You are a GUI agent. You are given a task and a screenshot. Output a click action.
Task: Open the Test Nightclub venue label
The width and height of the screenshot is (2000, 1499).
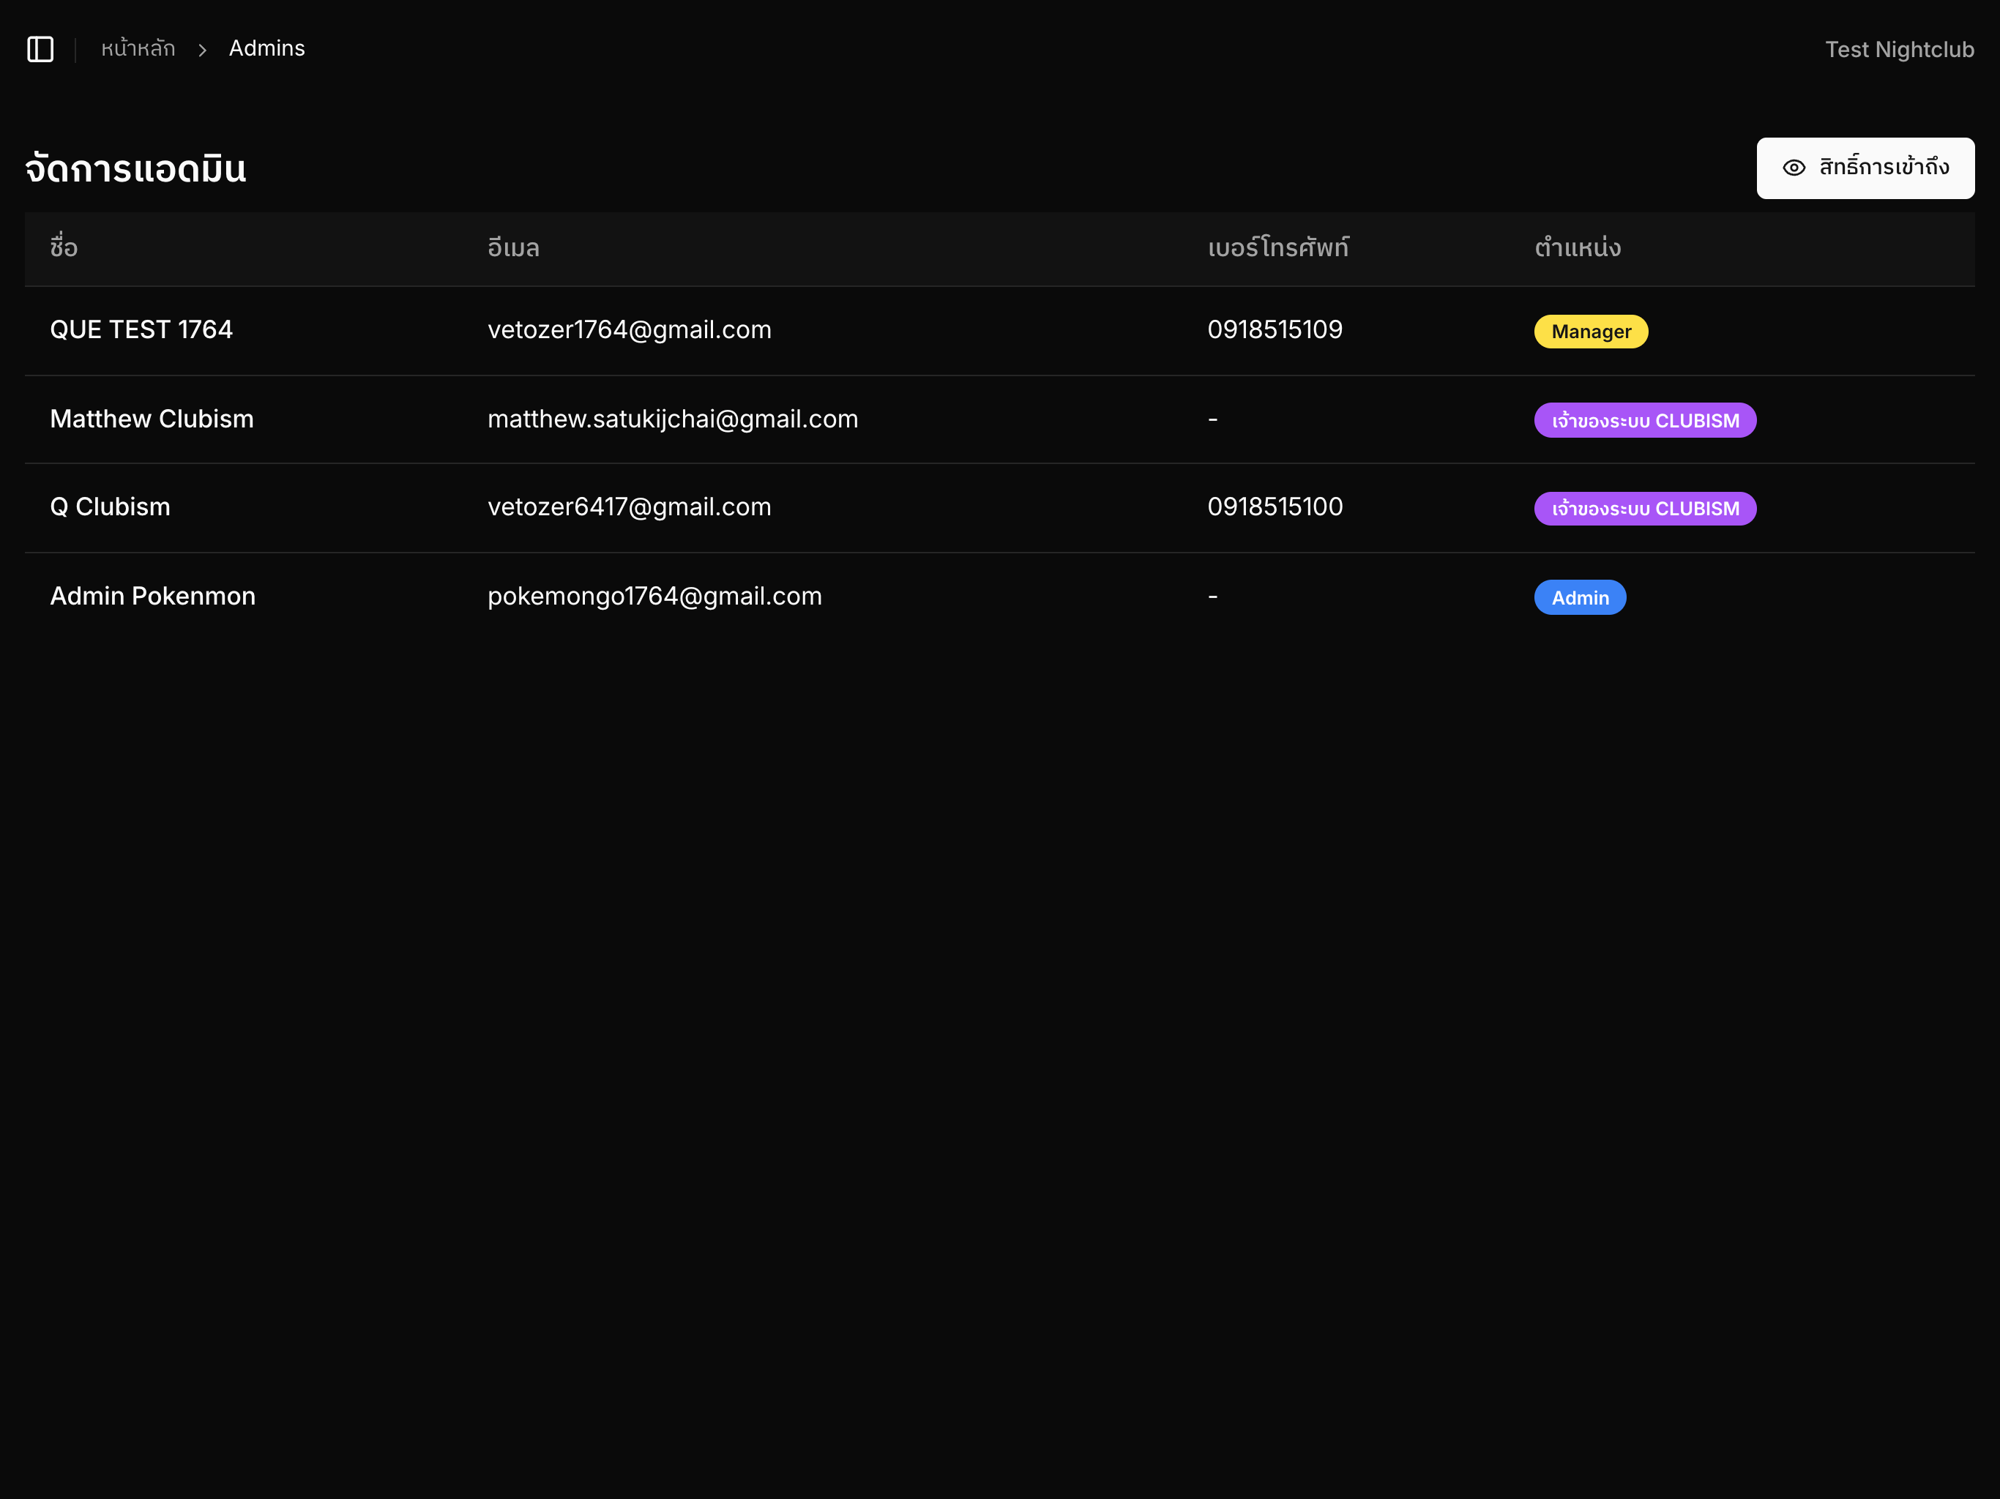tap(1899, 50)
